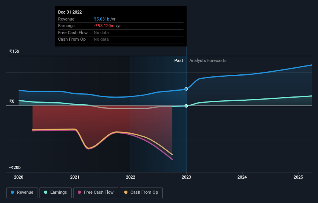
Task: Click the ₹0 y-axis label
Action: pos(12,101)
